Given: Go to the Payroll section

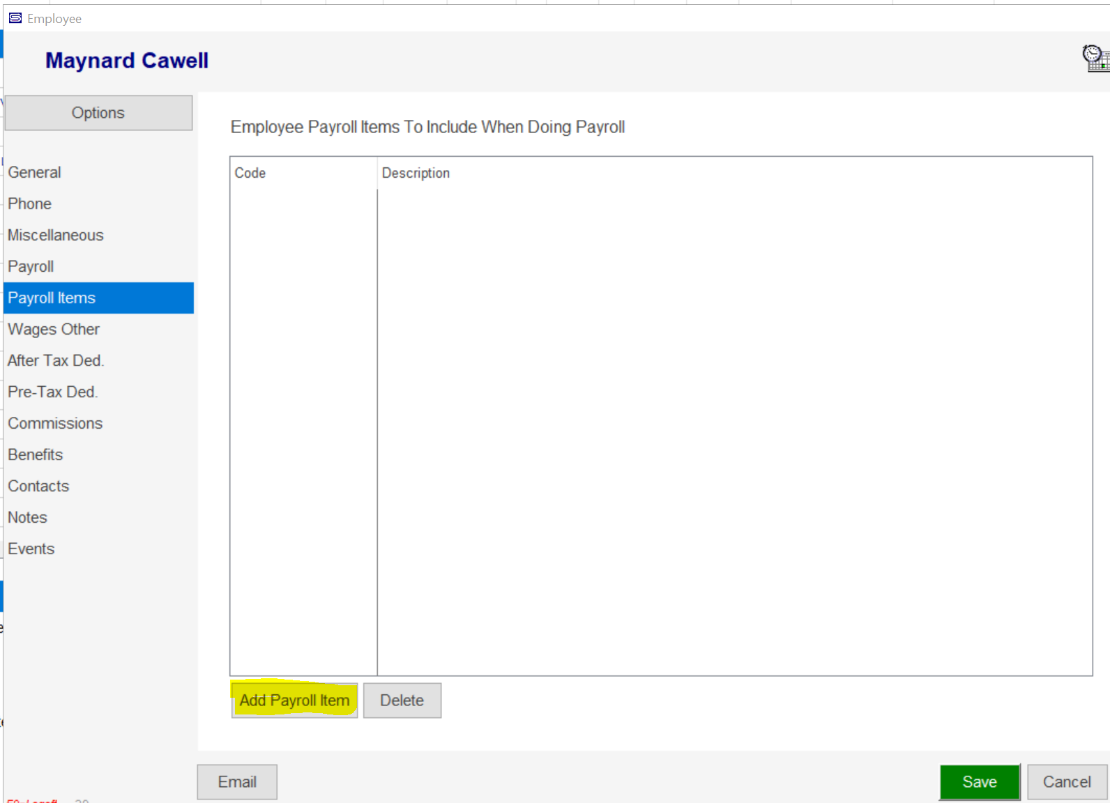Looking at the screenshot, I should (31, 266).
